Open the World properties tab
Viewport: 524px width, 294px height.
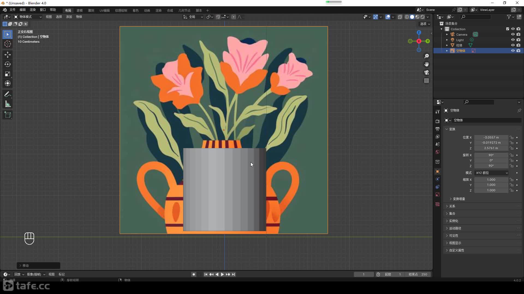437,152
